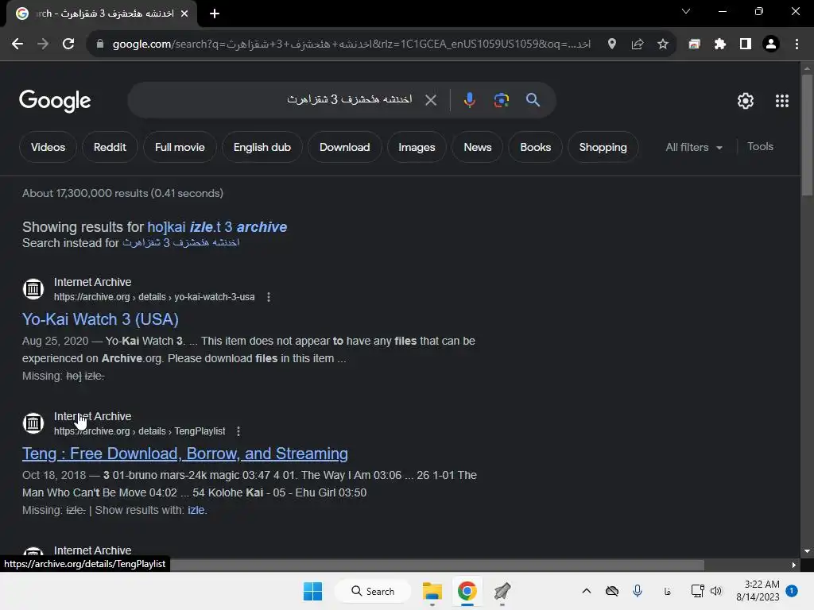Image resolution: width=814 pixels, height=610 pixels.
Task: Reload the current page
Action: point(68,44)
